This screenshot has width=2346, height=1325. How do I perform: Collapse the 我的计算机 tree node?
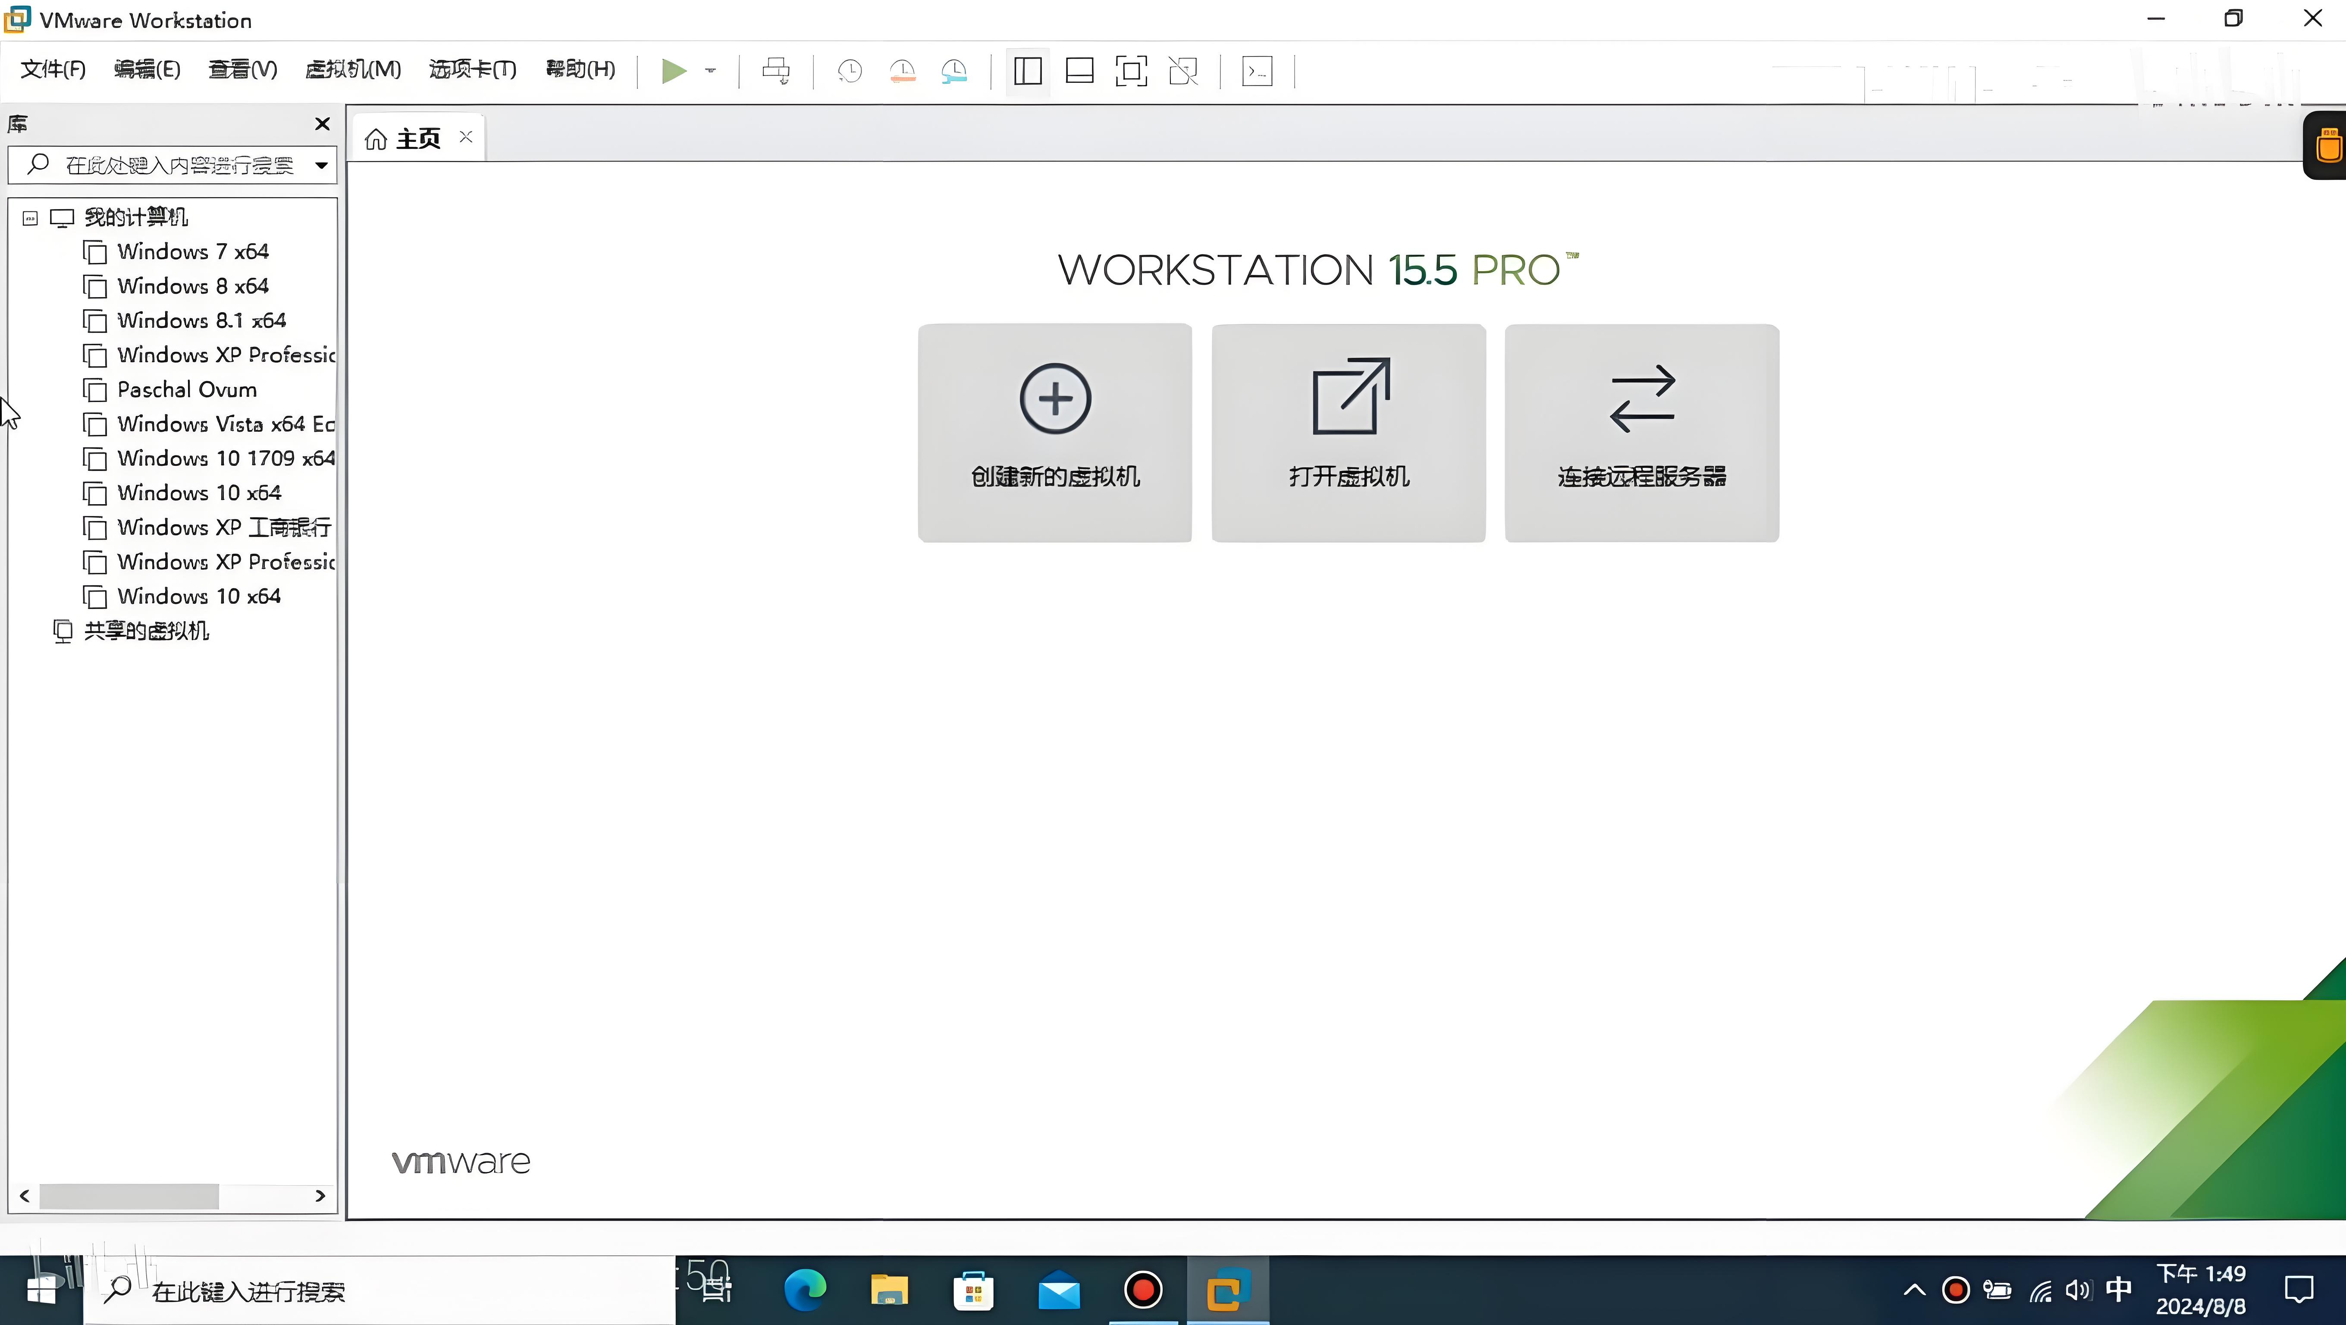tap(30, 218)
